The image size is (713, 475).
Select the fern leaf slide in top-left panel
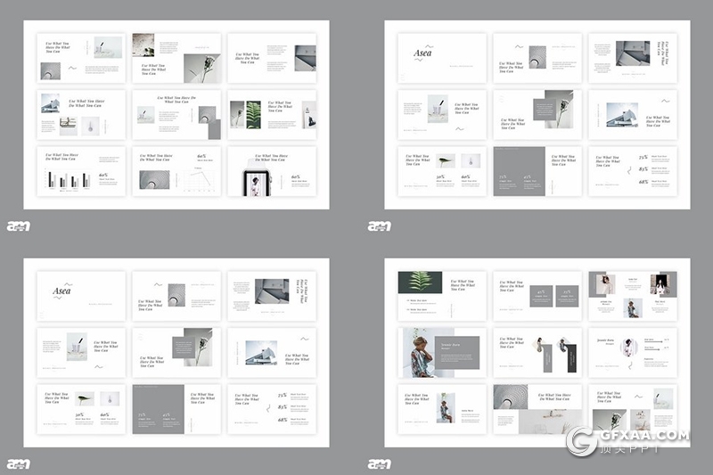click(x=271, y=114)
